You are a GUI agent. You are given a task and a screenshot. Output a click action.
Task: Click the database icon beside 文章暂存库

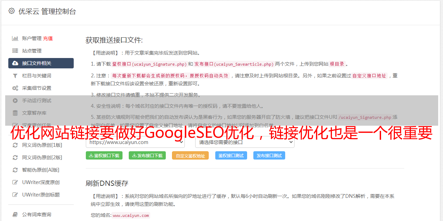pos(15,113)
